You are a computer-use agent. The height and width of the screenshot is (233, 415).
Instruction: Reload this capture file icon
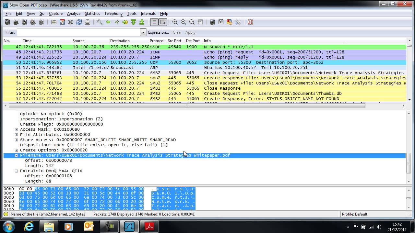coord(79,22)
